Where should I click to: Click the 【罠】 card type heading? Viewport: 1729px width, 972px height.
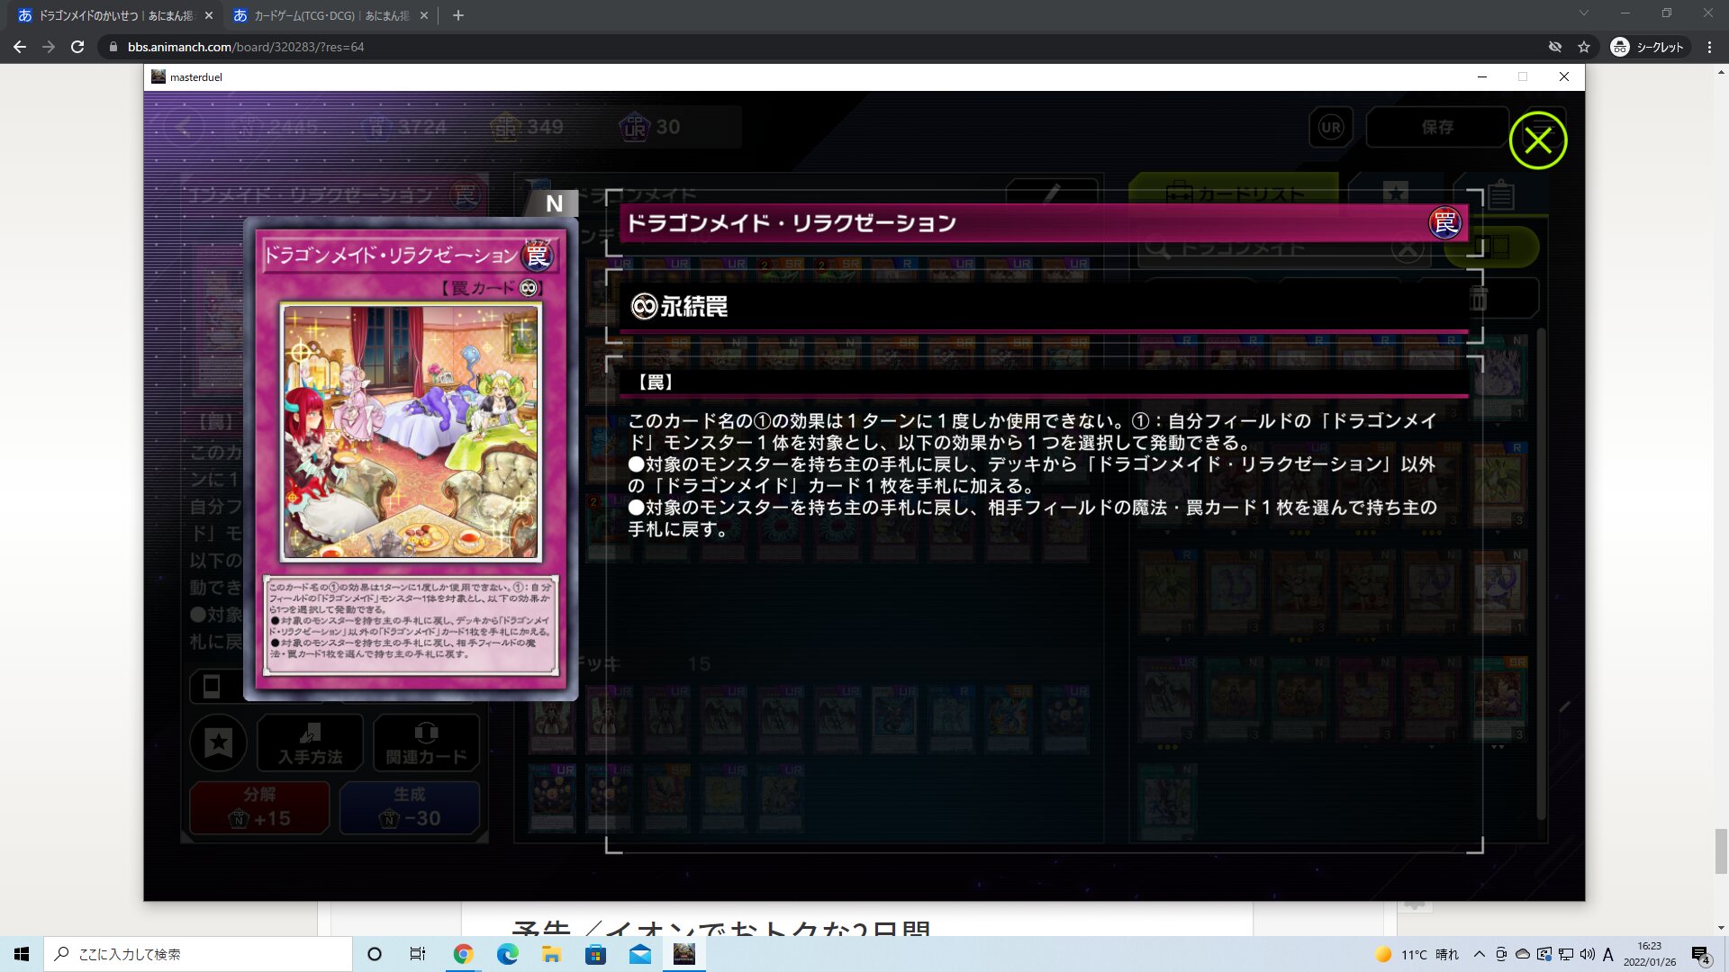coord(656,382)
